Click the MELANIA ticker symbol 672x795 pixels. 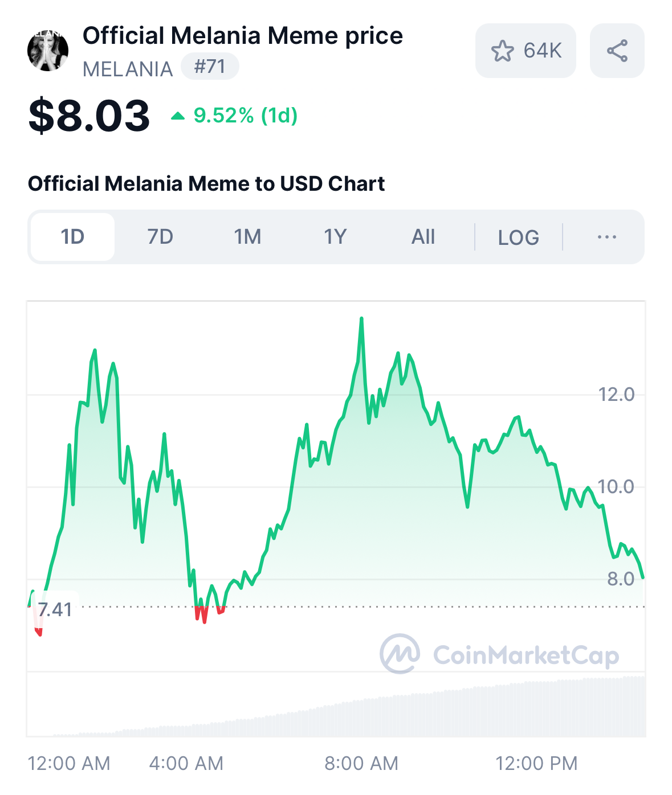128,69
